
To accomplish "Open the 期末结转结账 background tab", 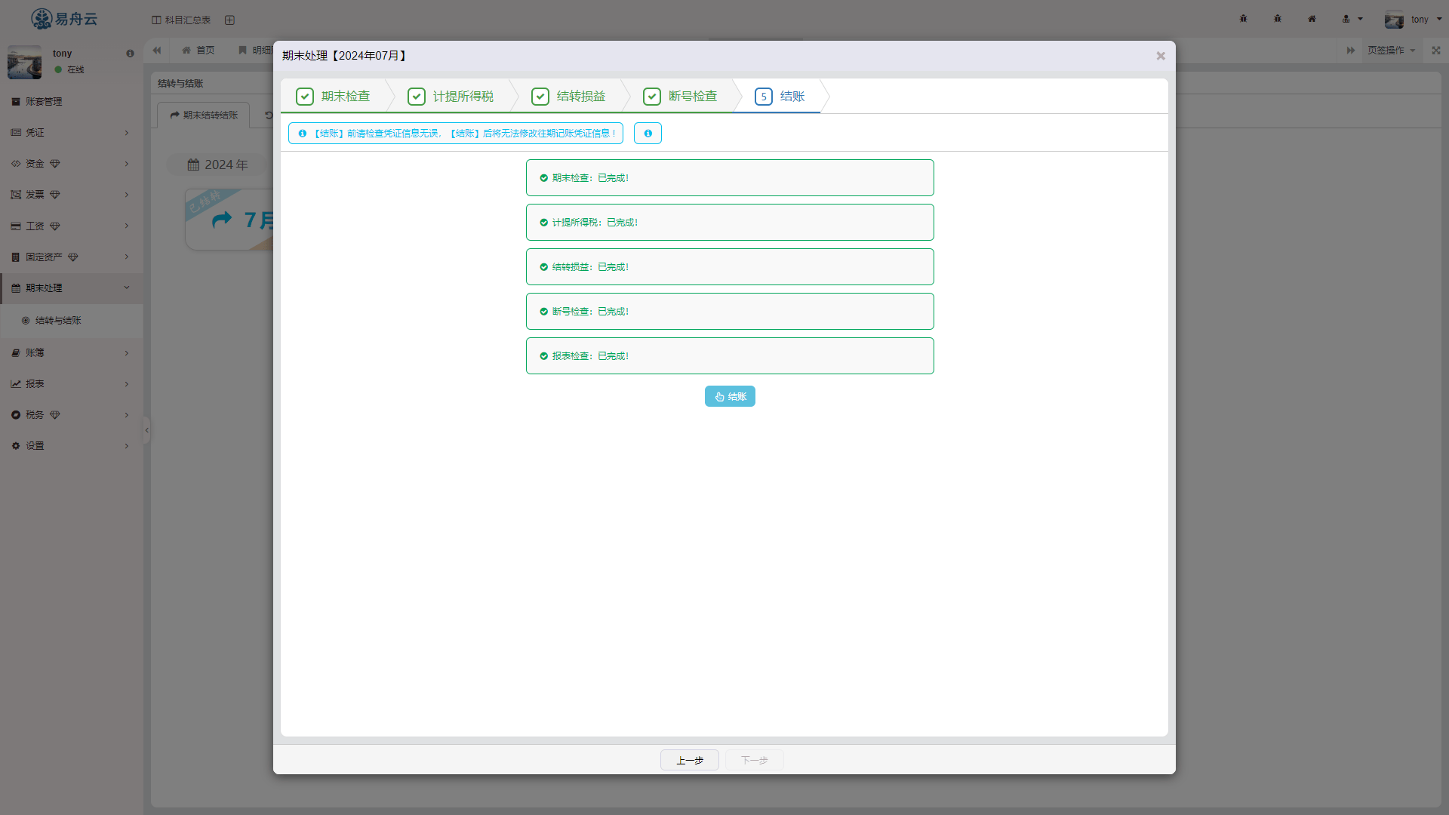I will tap(204, 115).
